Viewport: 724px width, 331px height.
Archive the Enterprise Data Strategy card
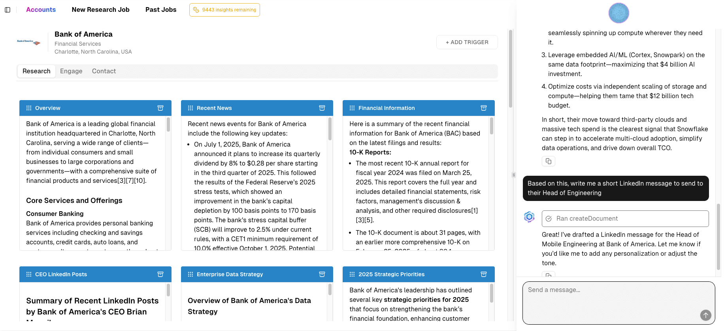(x=322, y=274)
